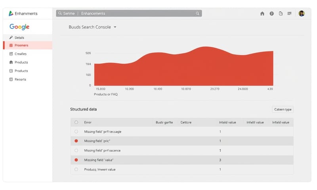317x190 pixels.
Task: Open the user profile avatar
Action: pos(302,13)
